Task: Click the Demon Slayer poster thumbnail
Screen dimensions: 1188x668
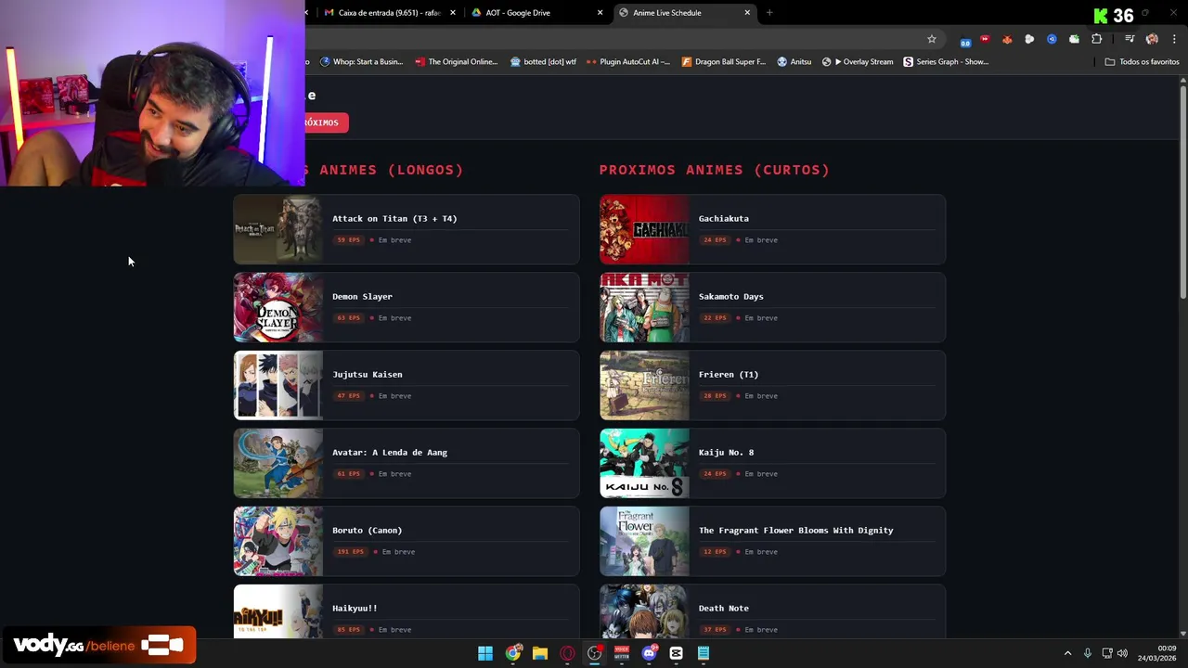Action: pyautogui.click(x=278, y=308)
